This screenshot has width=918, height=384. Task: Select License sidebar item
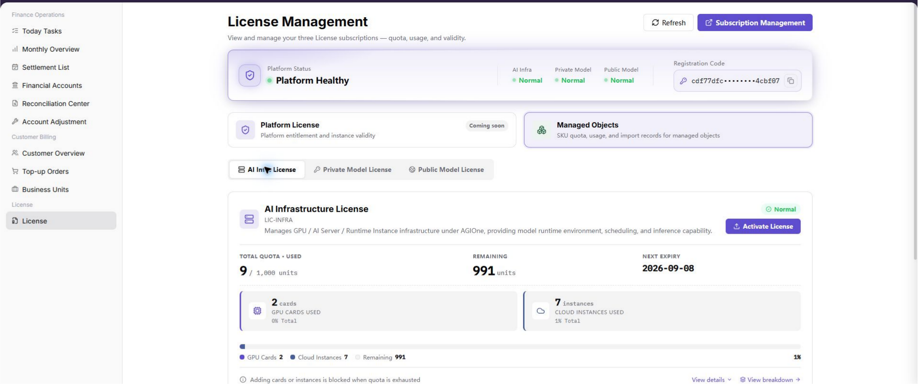61,221
